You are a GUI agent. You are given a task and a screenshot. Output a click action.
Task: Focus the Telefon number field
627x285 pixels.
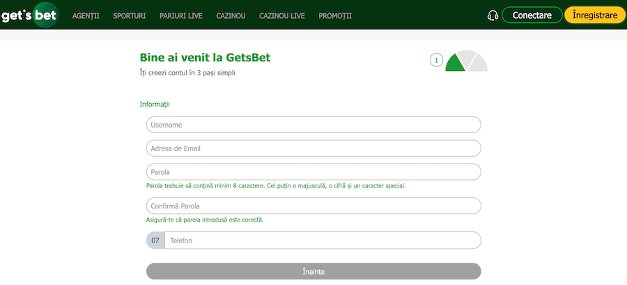323,240
